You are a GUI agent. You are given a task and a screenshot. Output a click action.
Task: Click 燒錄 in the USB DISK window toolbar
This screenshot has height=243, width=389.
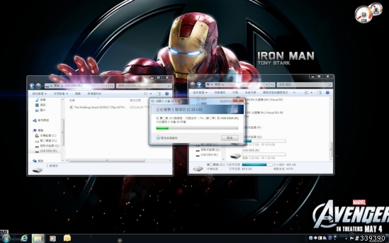pyautogui.click(x=78, y=94)
